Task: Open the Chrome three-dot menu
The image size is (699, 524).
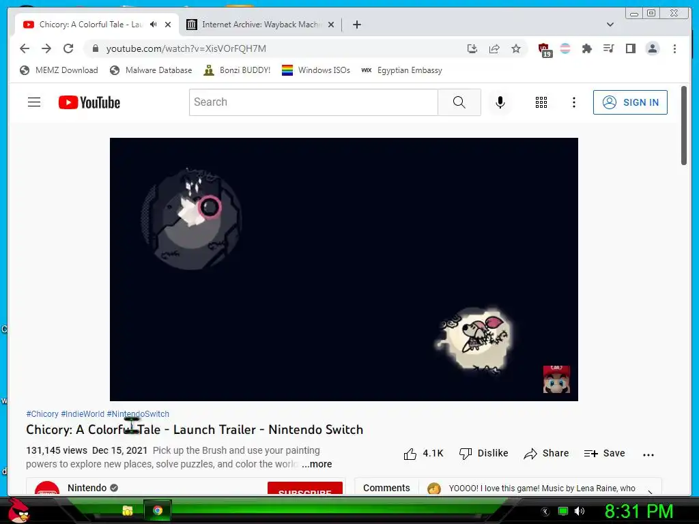Action: pyautogui.click(x=674, y=48)
